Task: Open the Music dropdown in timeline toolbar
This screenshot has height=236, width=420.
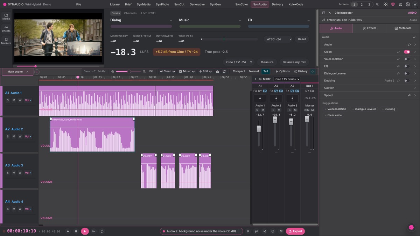Action: (187, 71)
